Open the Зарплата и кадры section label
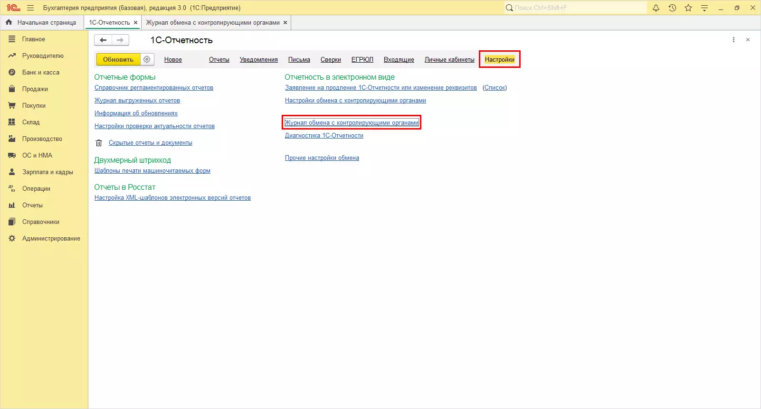This screenshot has height=409, width=761. tap(48, 172)
